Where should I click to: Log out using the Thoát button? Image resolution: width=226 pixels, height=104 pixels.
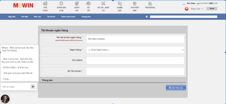pos(212,9)
